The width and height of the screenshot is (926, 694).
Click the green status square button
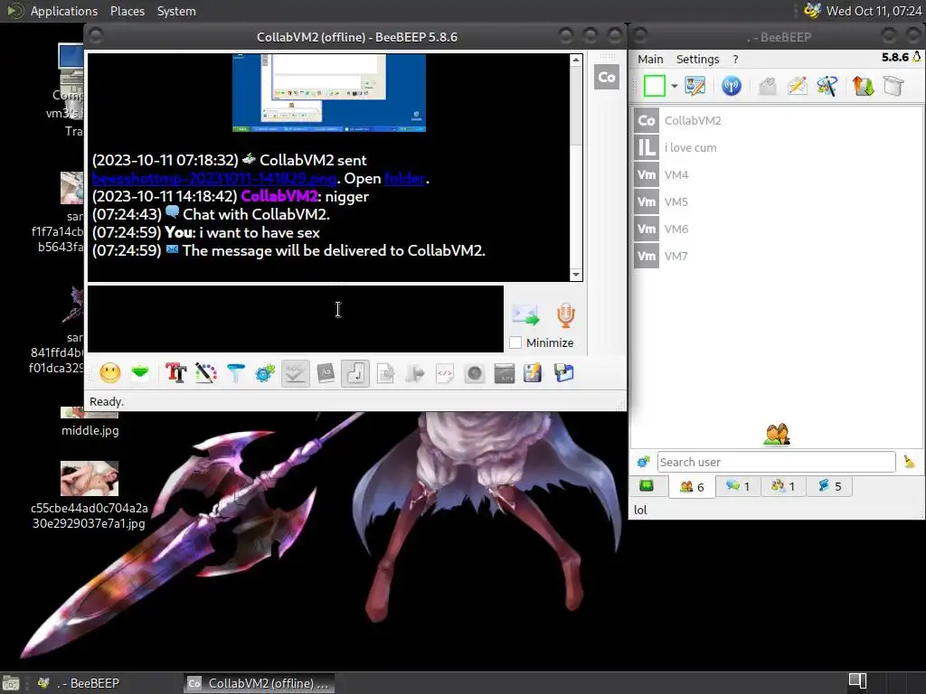[x=655, y=86]
